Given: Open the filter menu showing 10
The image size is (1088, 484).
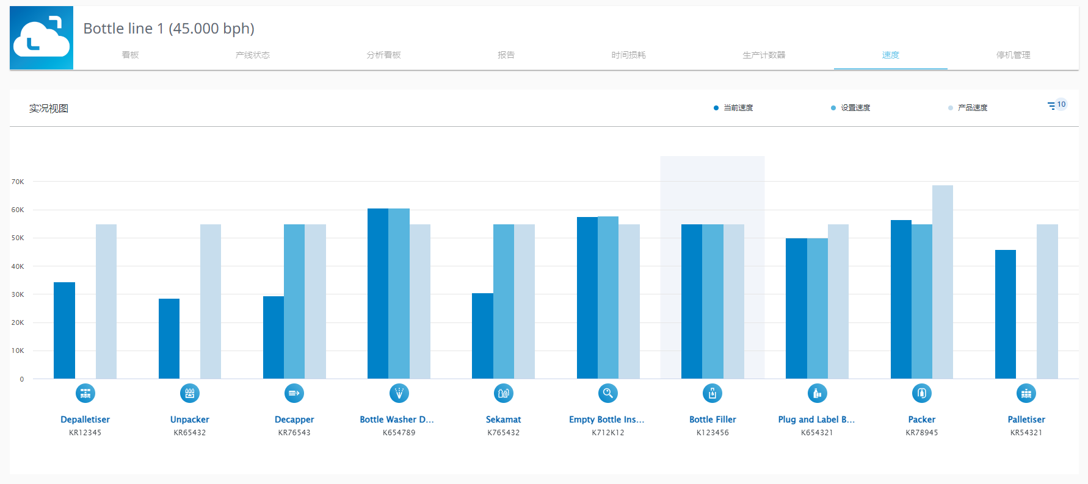Looking at the screenshot, I should point(1053,106).
